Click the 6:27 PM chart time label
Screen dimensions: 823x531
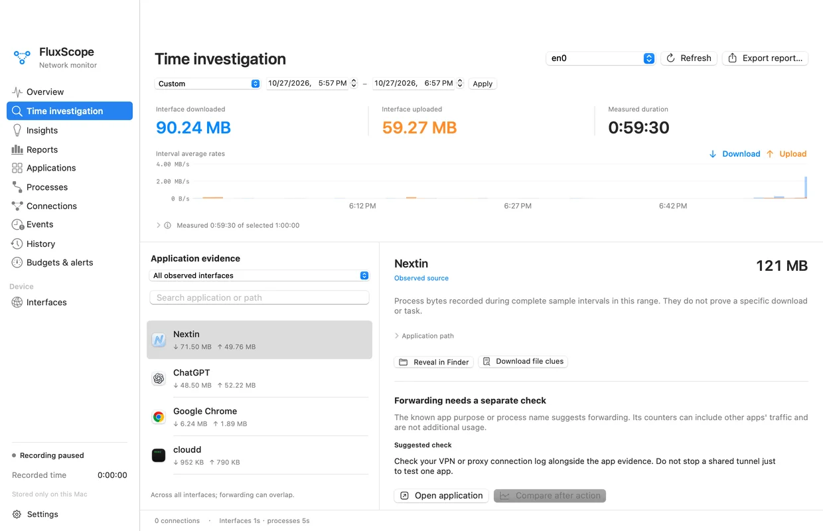(518, 206)
